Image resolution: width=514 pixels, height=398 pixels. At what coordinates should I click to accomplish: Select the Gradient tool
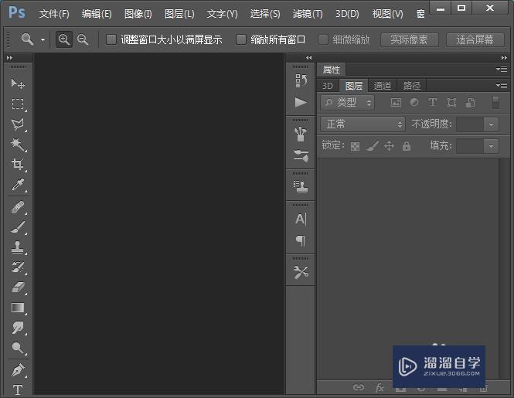18,308
